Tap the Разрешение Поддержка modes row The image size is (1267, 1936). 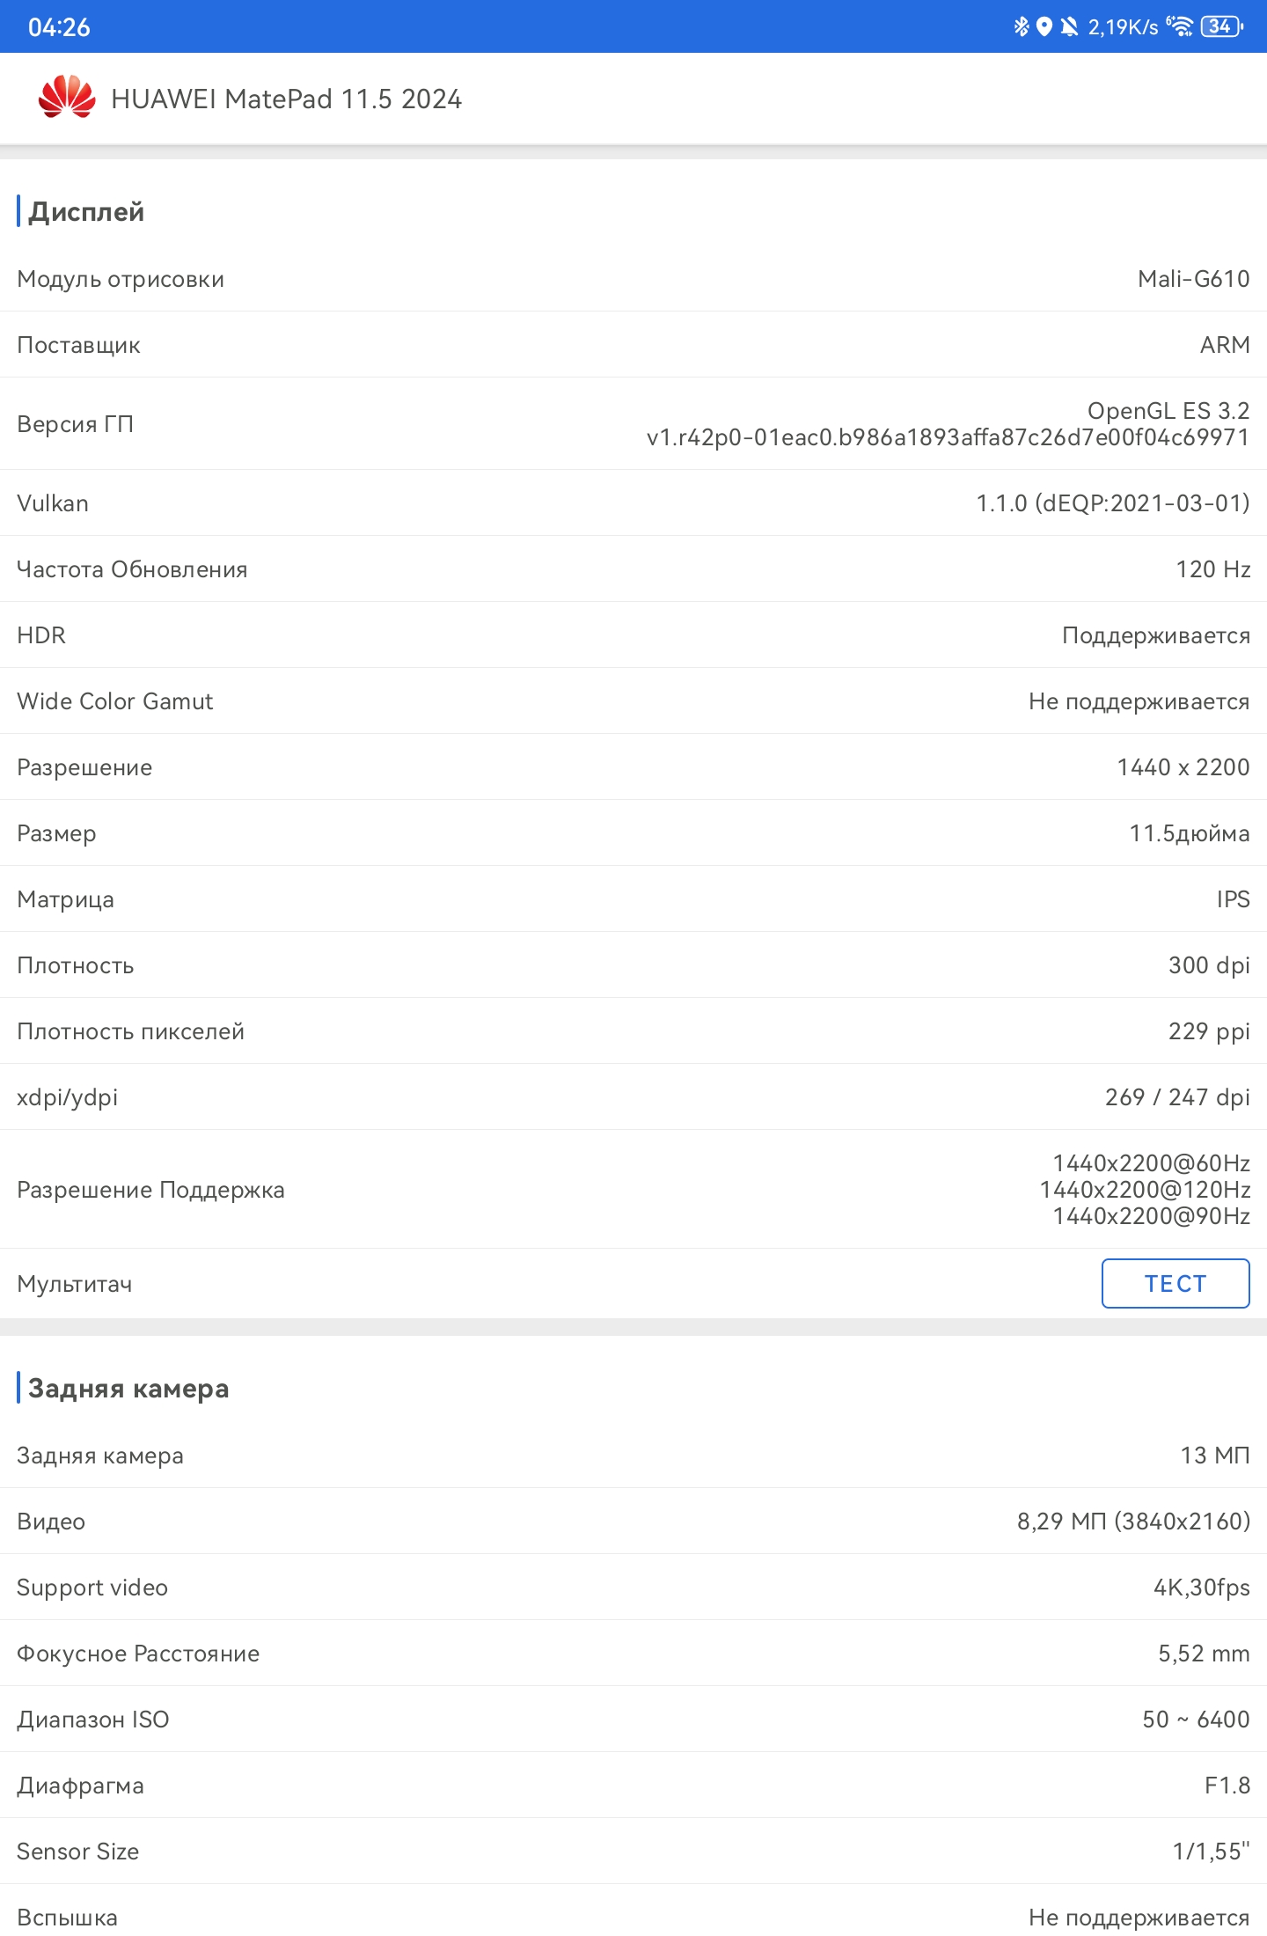point(633,1189)
